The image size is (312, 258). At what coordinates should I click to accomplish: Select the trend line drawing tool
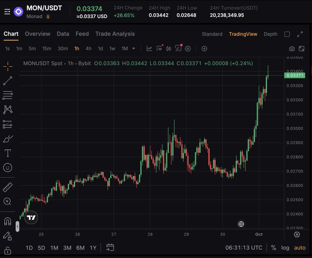pyautogui.click(x=8, y=81)
